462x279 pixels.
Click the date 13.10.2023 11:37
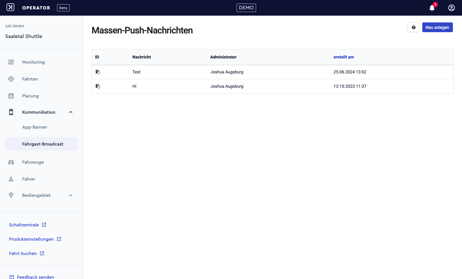350,86
